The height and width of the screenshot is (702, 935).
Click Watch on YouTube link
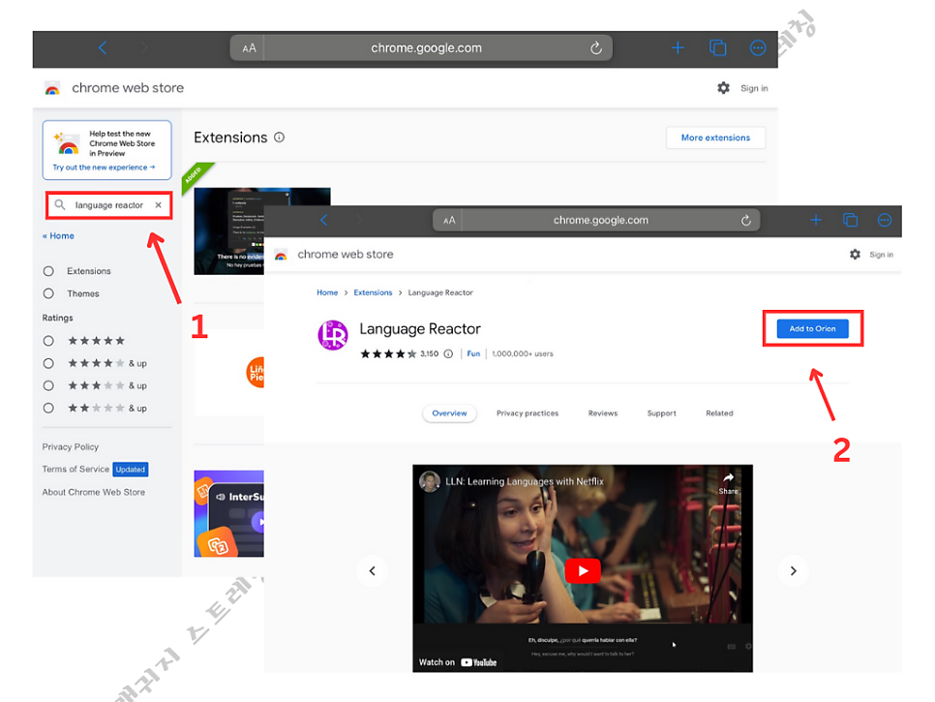(458, 662)
